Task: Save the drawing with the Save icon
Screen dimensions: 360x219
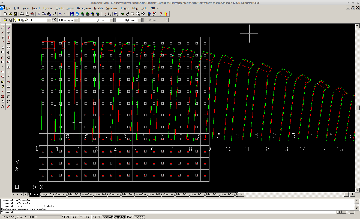Action: [15, 14]
